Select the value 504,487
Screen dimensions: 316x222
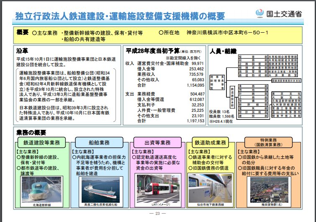pyautogui.click(x=197, y=94)
